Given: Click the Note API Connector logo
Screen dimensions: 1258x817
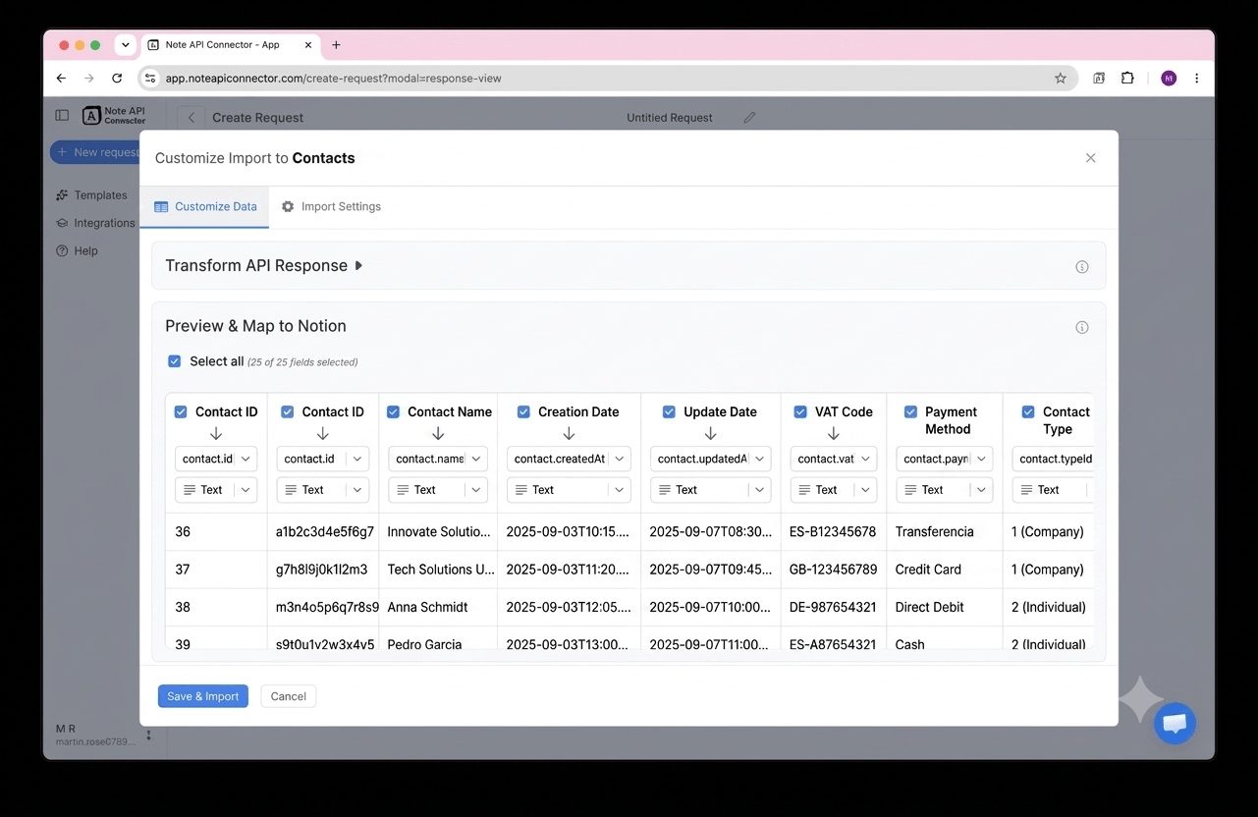Looking at the screenshot, I should tap(114, 116).
